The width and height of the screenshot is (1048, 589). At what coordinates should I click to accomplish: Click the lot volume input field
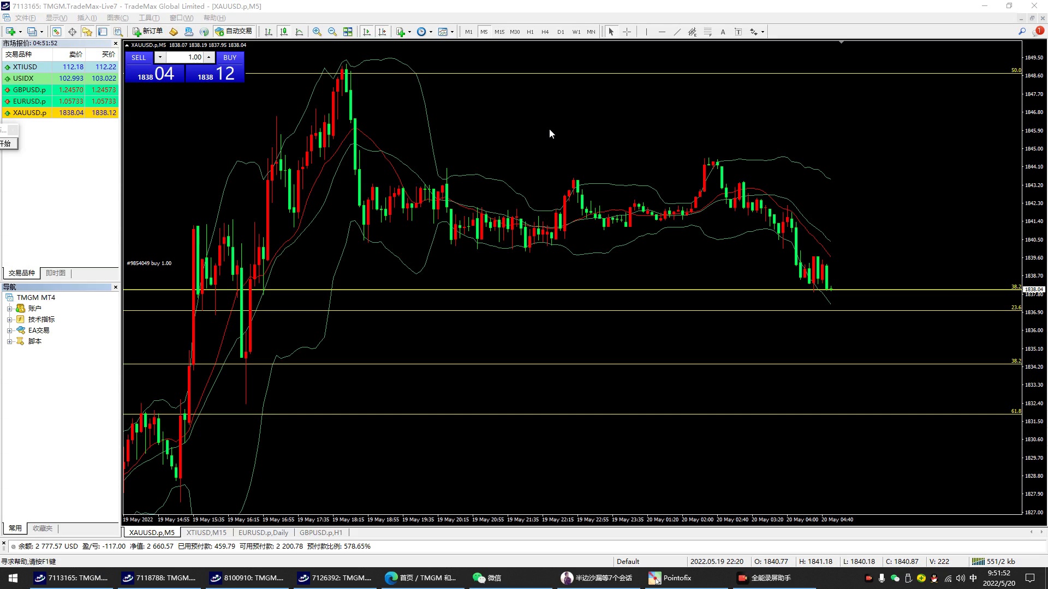(184, 57)
